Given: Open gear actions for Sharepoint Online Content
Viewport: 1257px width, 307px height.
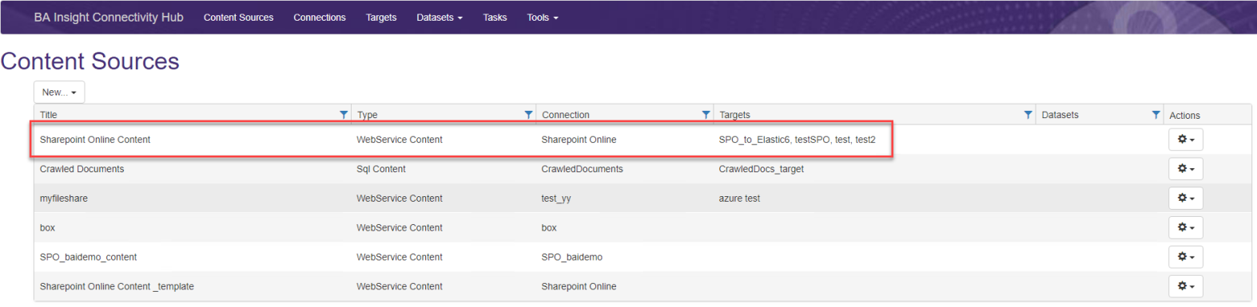Looking at the screenshot, I should tap(1186, 140).
